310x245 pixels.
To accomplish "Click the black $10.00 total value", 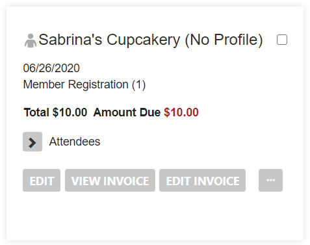I will click(x=70, y=112).
